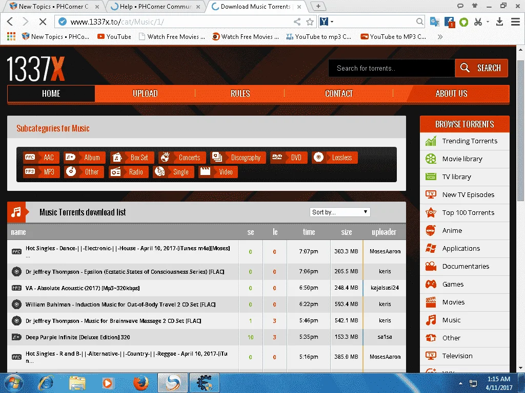Click the taskbar clock showing 1:15 AM
This screenshot has height=393, width=525.
(499, 383)
